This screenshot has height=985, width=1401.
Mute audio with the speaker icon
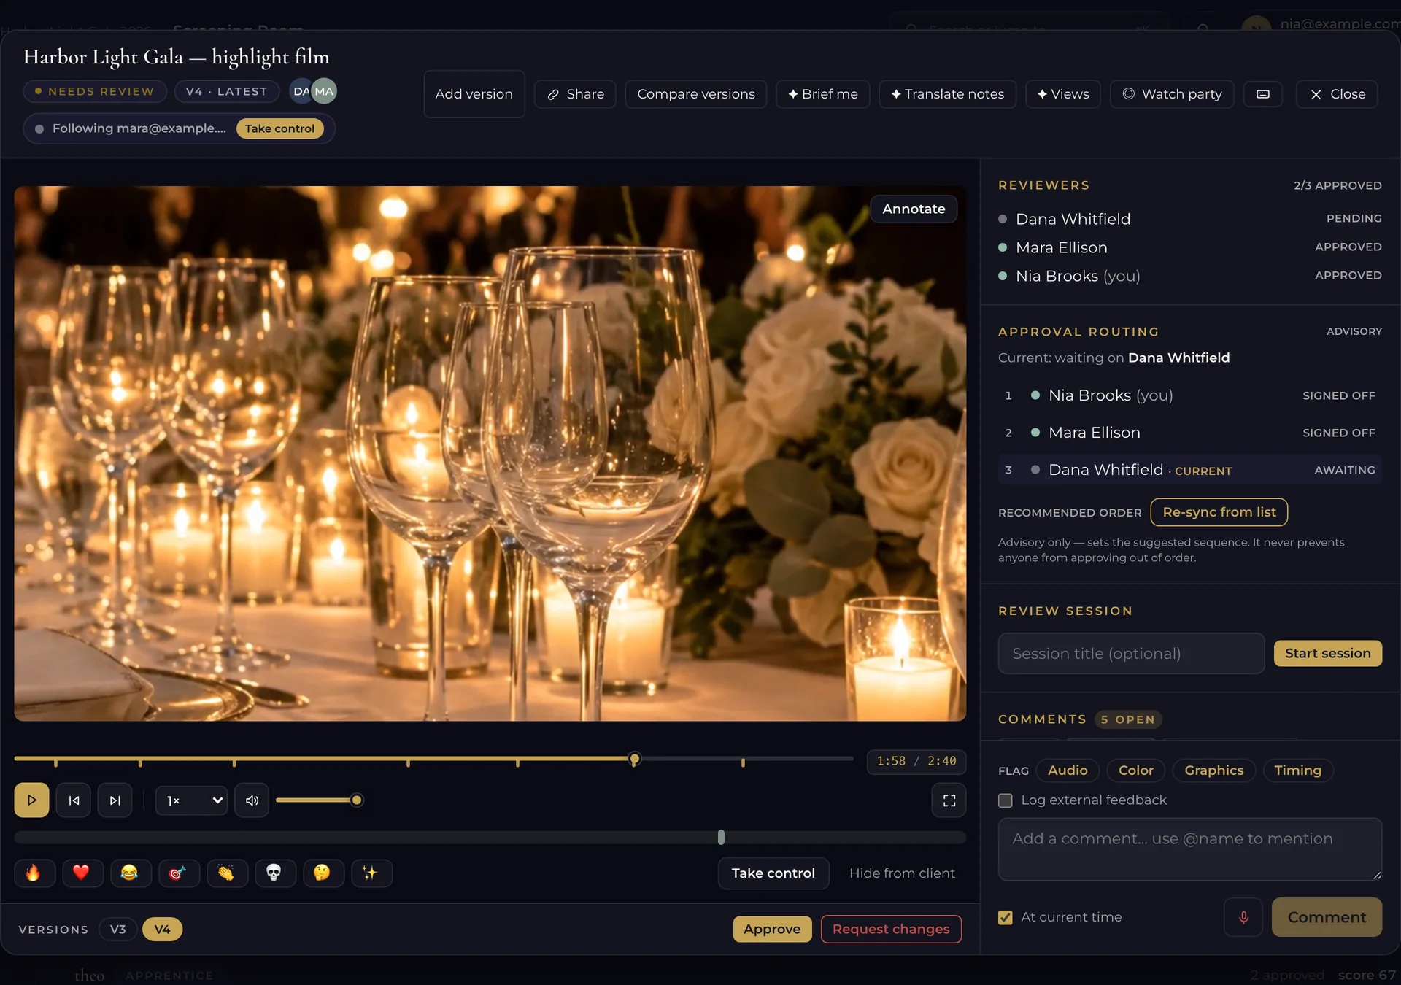click(x=252, y=800)
